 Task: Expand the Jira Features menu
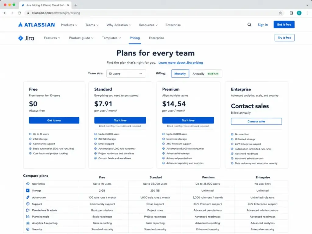point(52,38)
